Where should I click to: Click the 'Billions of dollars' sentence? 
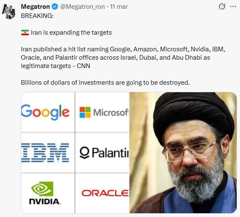[x=105, y=83]
